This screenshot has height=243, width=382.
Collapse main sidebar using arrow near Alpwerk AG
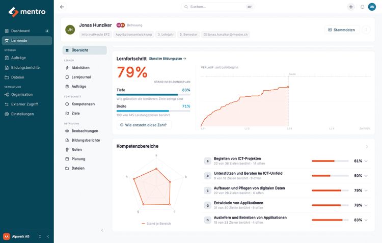click(x=48, y=236)
